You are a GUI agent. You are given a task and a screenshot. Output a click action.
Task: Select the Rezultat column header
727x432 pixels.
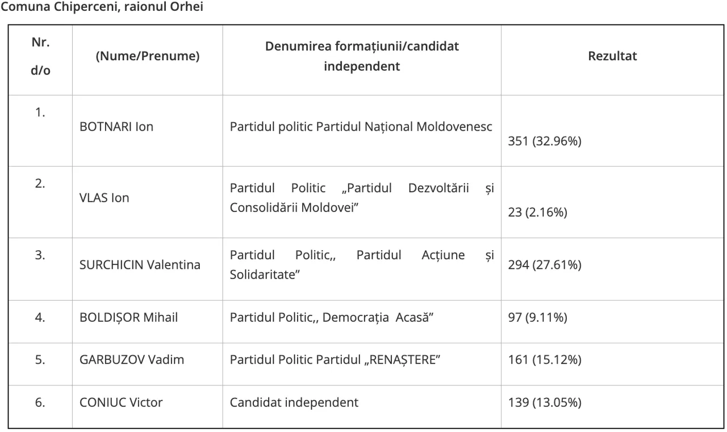(x=613, y=56)
